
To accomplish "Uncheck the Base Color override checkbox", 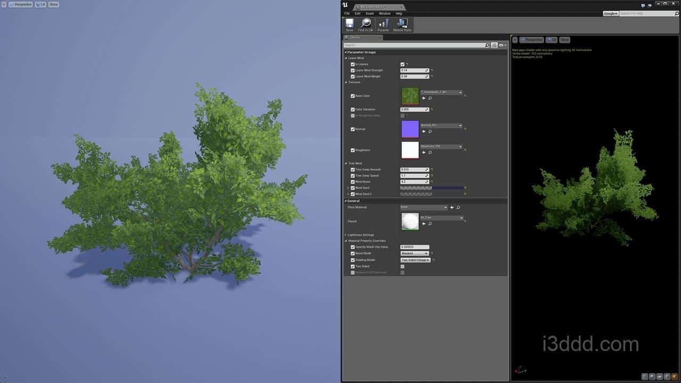I will (x=353, y=96).
